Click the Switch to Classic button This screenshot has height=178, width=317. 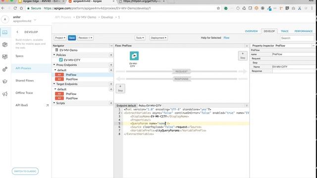tap(25, 171)
